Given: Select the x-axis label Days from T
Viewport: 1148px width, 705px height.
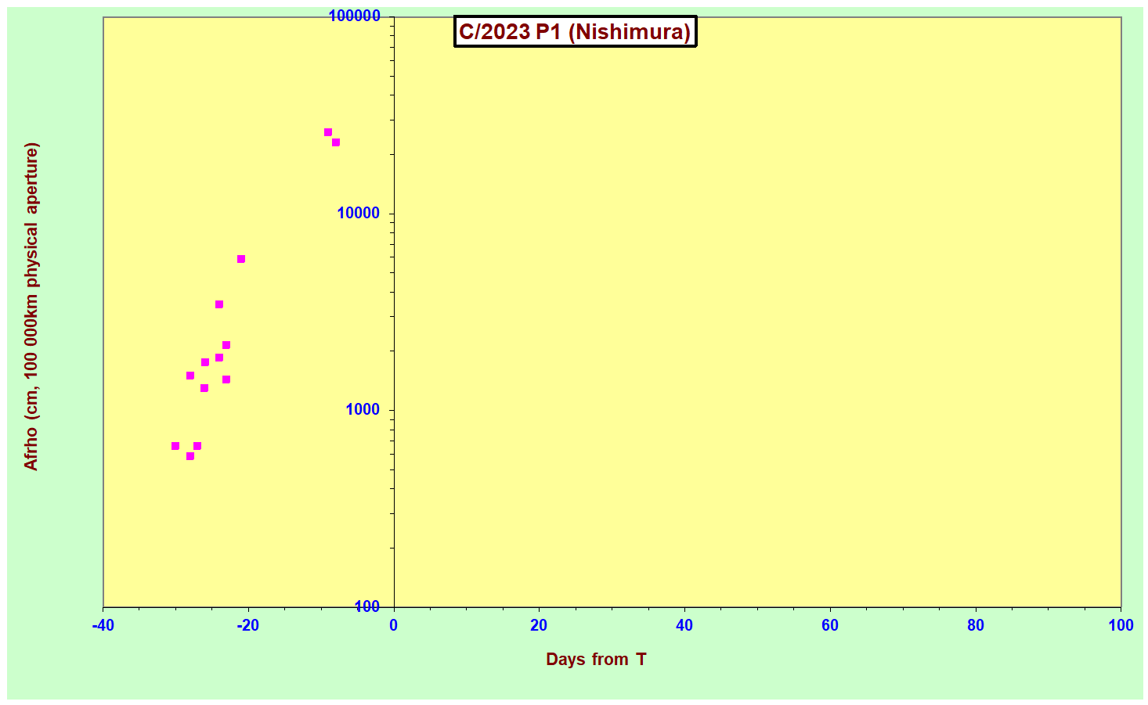Looking at the screenshot, I should [x=596, y=660].
